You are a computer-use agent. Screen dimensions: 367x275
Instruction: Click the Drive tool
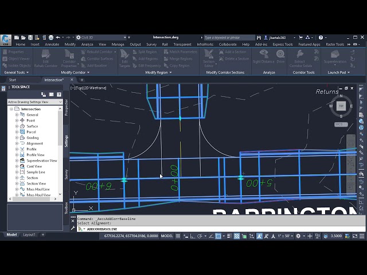pyautogui.click(x=280, y=57)
